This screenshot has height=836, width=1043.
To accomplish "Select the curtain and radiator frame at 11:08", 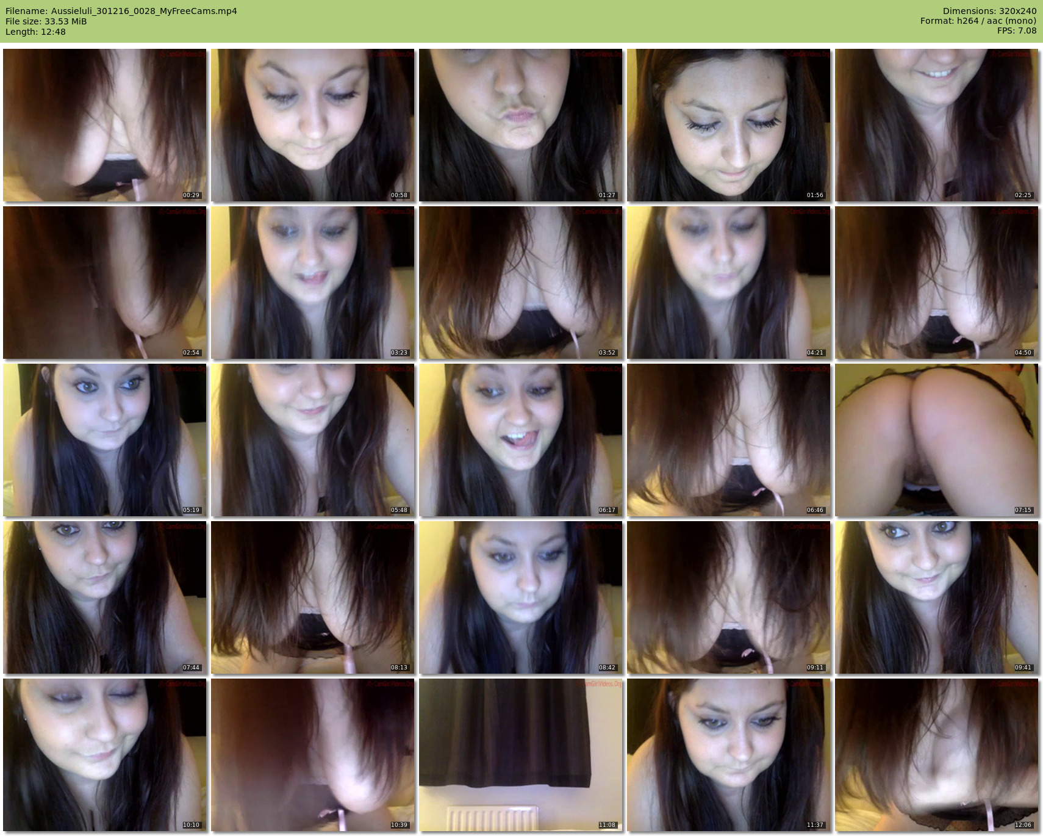I will pyautogui.click(x=521, y=755).
